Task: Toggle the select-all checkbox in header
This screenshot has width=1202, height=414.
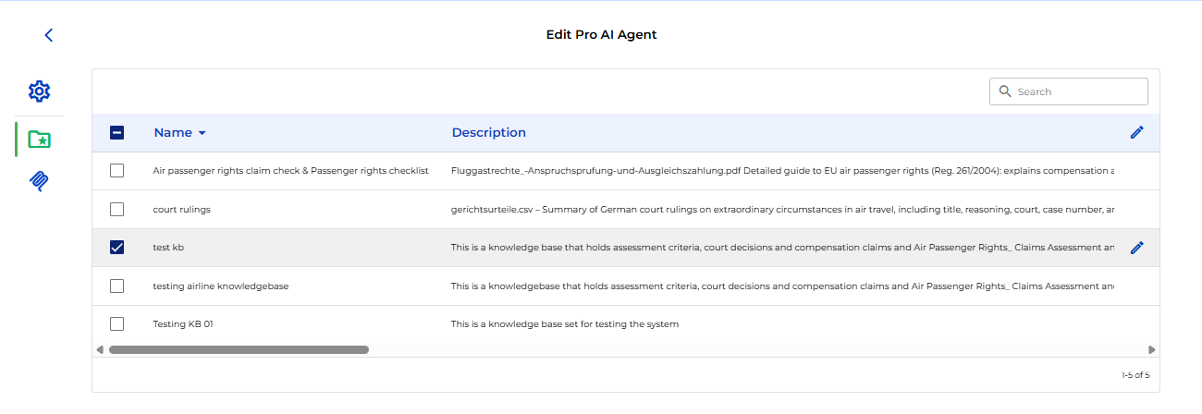Action: pyautogui.click(x=117, y=132)
